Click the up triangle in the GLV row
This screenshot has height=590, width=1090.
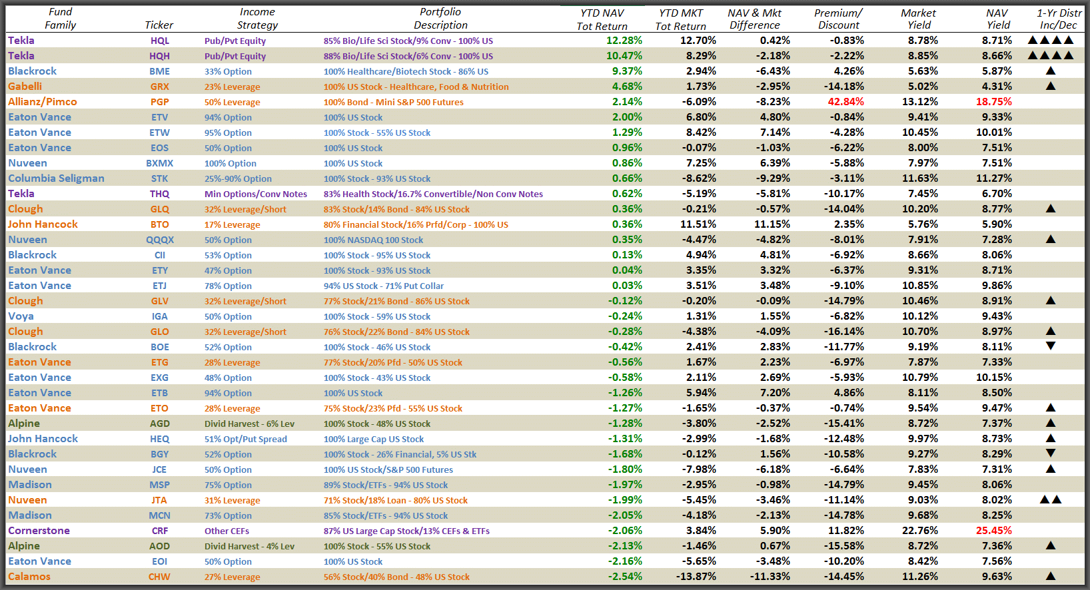pyautogui.click(x=1051, y=300)
